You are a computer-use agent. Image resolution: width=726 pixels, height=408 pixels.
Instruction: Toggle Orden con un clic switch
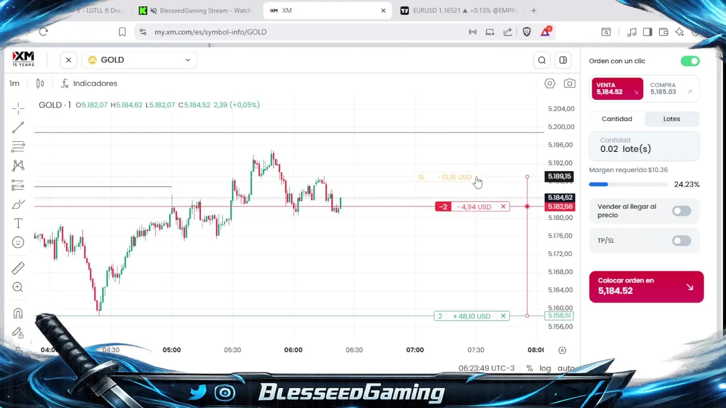(x=690, y=61)
